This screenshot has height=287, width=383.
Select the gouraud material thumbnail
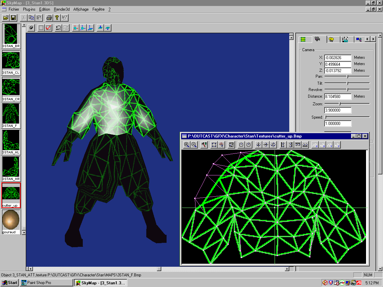click(x=11, y=220)
